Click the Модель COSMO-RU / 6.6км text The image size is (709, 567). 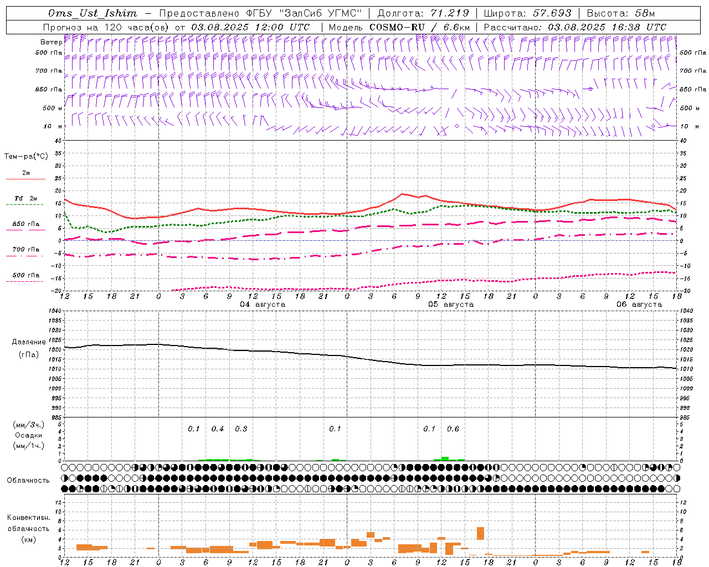[399, 27]
